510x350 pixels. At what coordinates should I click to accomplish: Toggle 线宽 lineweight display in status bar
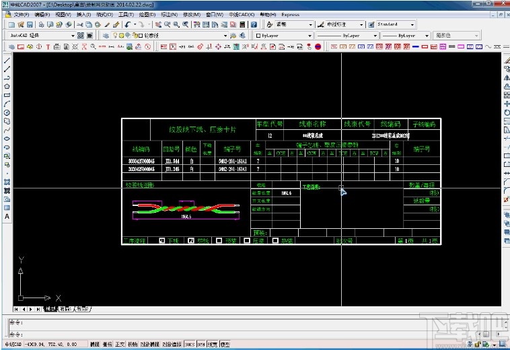213,344
